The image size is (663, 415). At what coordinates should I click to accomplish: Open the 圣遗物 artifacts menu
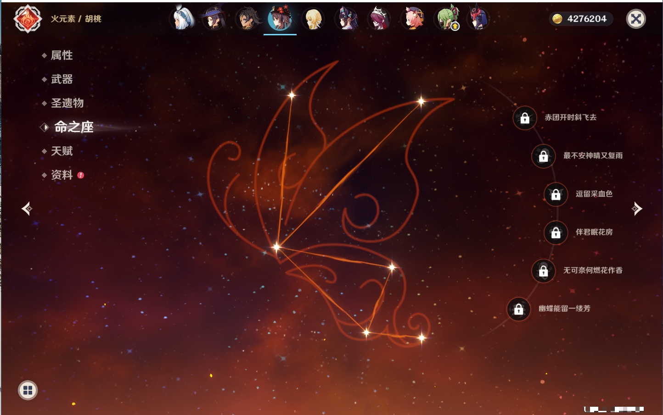click(x=67, y=103)
